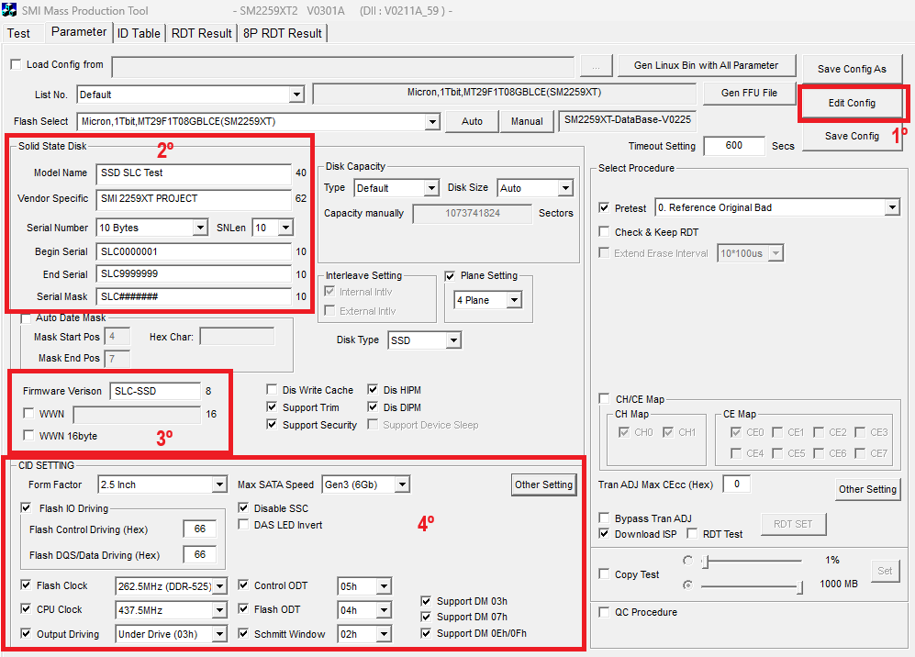
Task: Toggle the Disable SSC checkbox
Action: pyautogui.click(x=243, y=507)
